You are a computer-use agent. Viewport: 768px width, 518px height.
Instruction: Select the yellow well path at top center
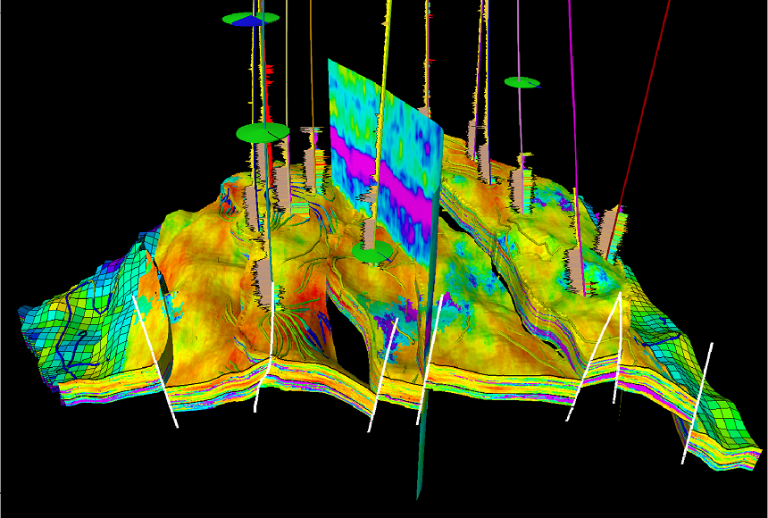pyautogui.click(x=387, y=36)
